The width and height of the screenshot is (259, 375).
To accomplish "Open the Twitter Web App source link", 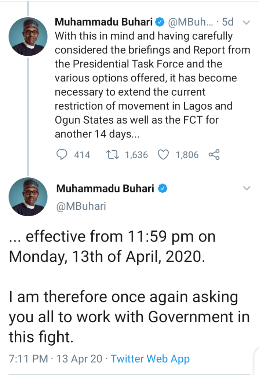I will point(150,359).
